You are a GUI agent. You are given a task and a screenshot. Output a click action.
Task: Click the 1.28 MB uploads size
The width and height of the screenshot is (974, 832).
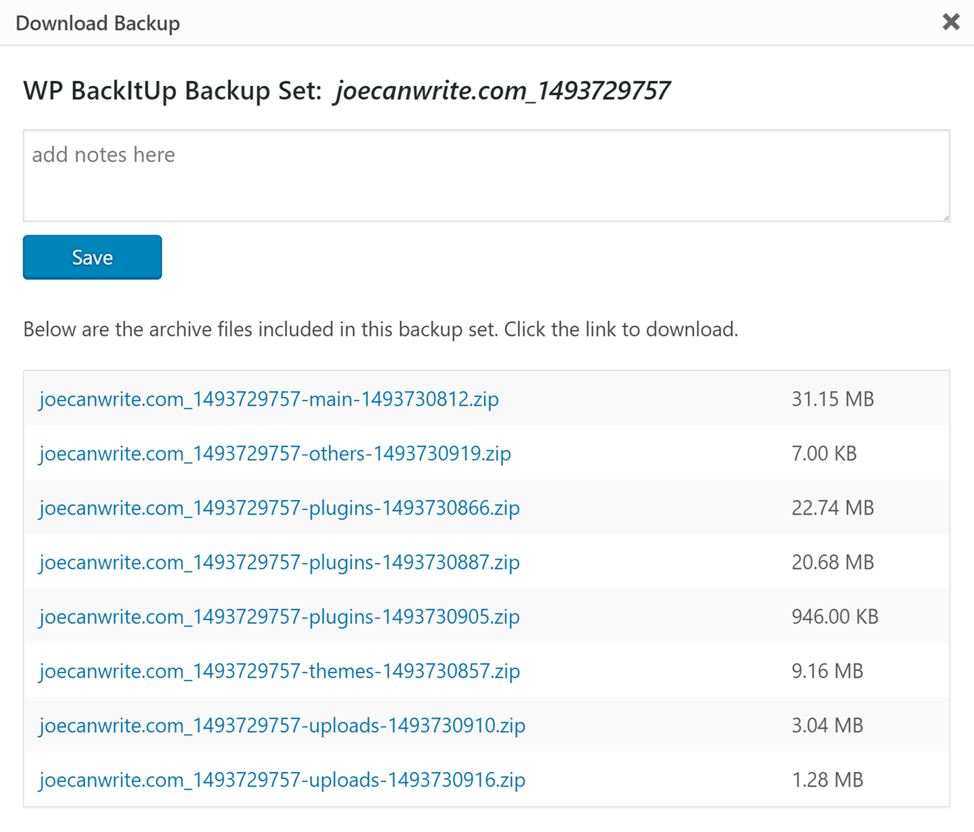coord(827,780)
